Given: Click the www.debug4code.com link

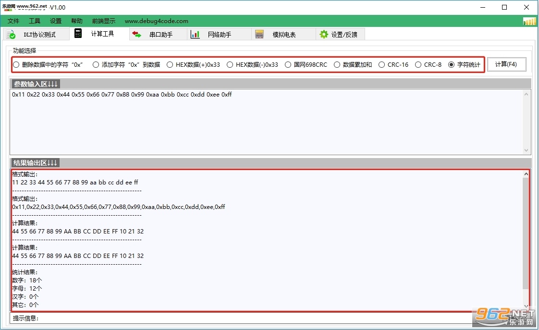Looking at the screenshot, I should pyautogui.click(x=157, y=21).
